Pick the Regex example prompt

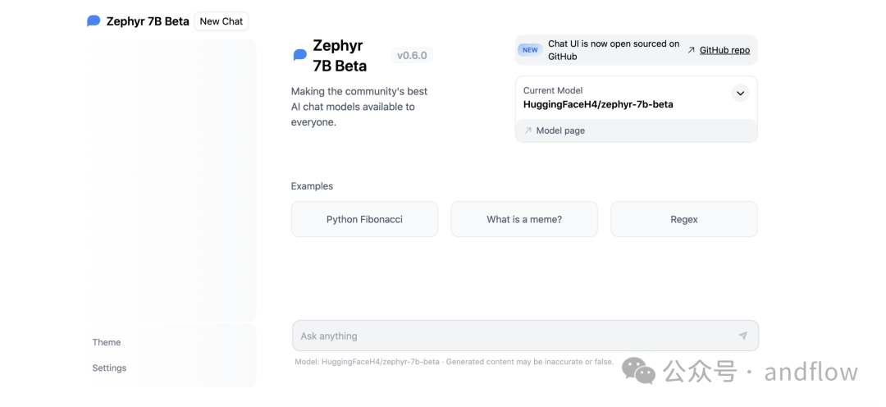(684, 219)
